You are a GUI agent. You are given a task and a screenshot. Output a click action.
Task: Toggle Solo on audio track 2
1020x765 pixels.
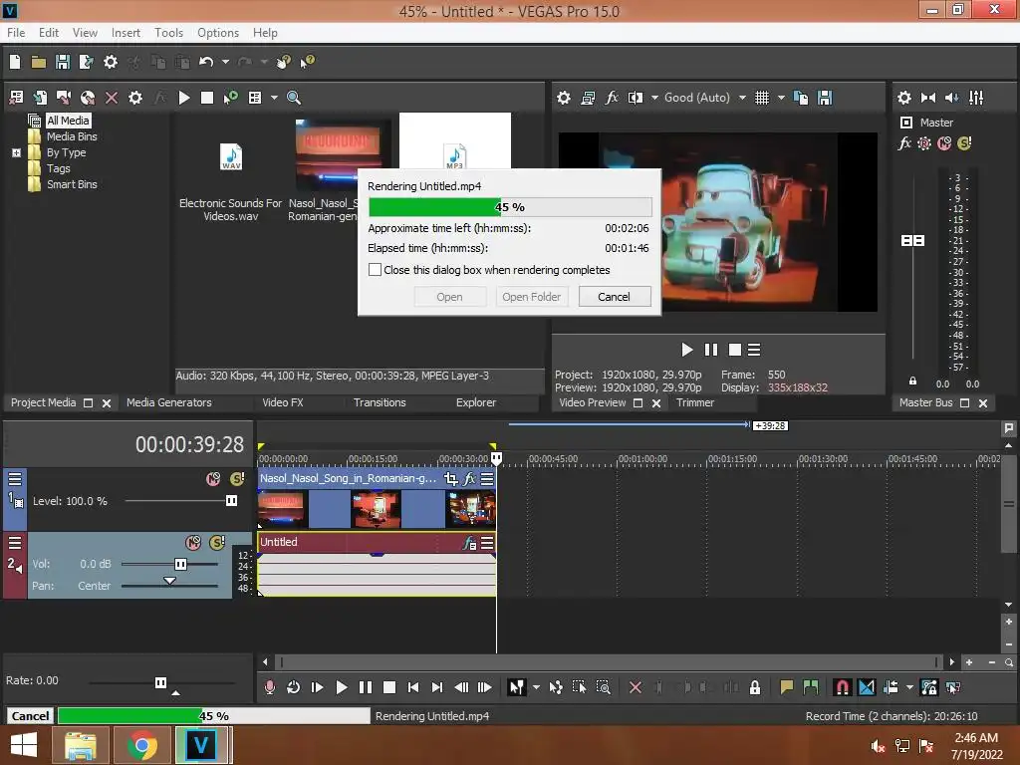click(217, 543)
